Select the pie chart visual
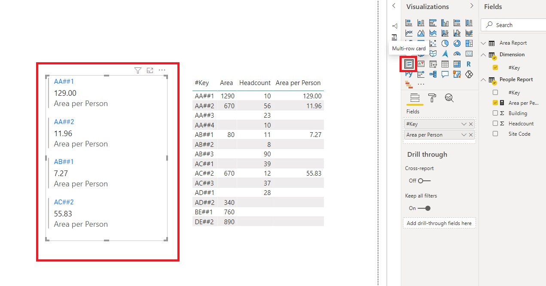Viewport: 546px width, 286px height. point(445,43)
